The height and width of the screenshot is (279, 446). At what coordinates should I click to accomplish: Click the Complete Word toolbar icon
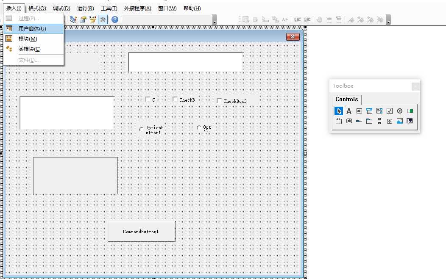[285, 19]
